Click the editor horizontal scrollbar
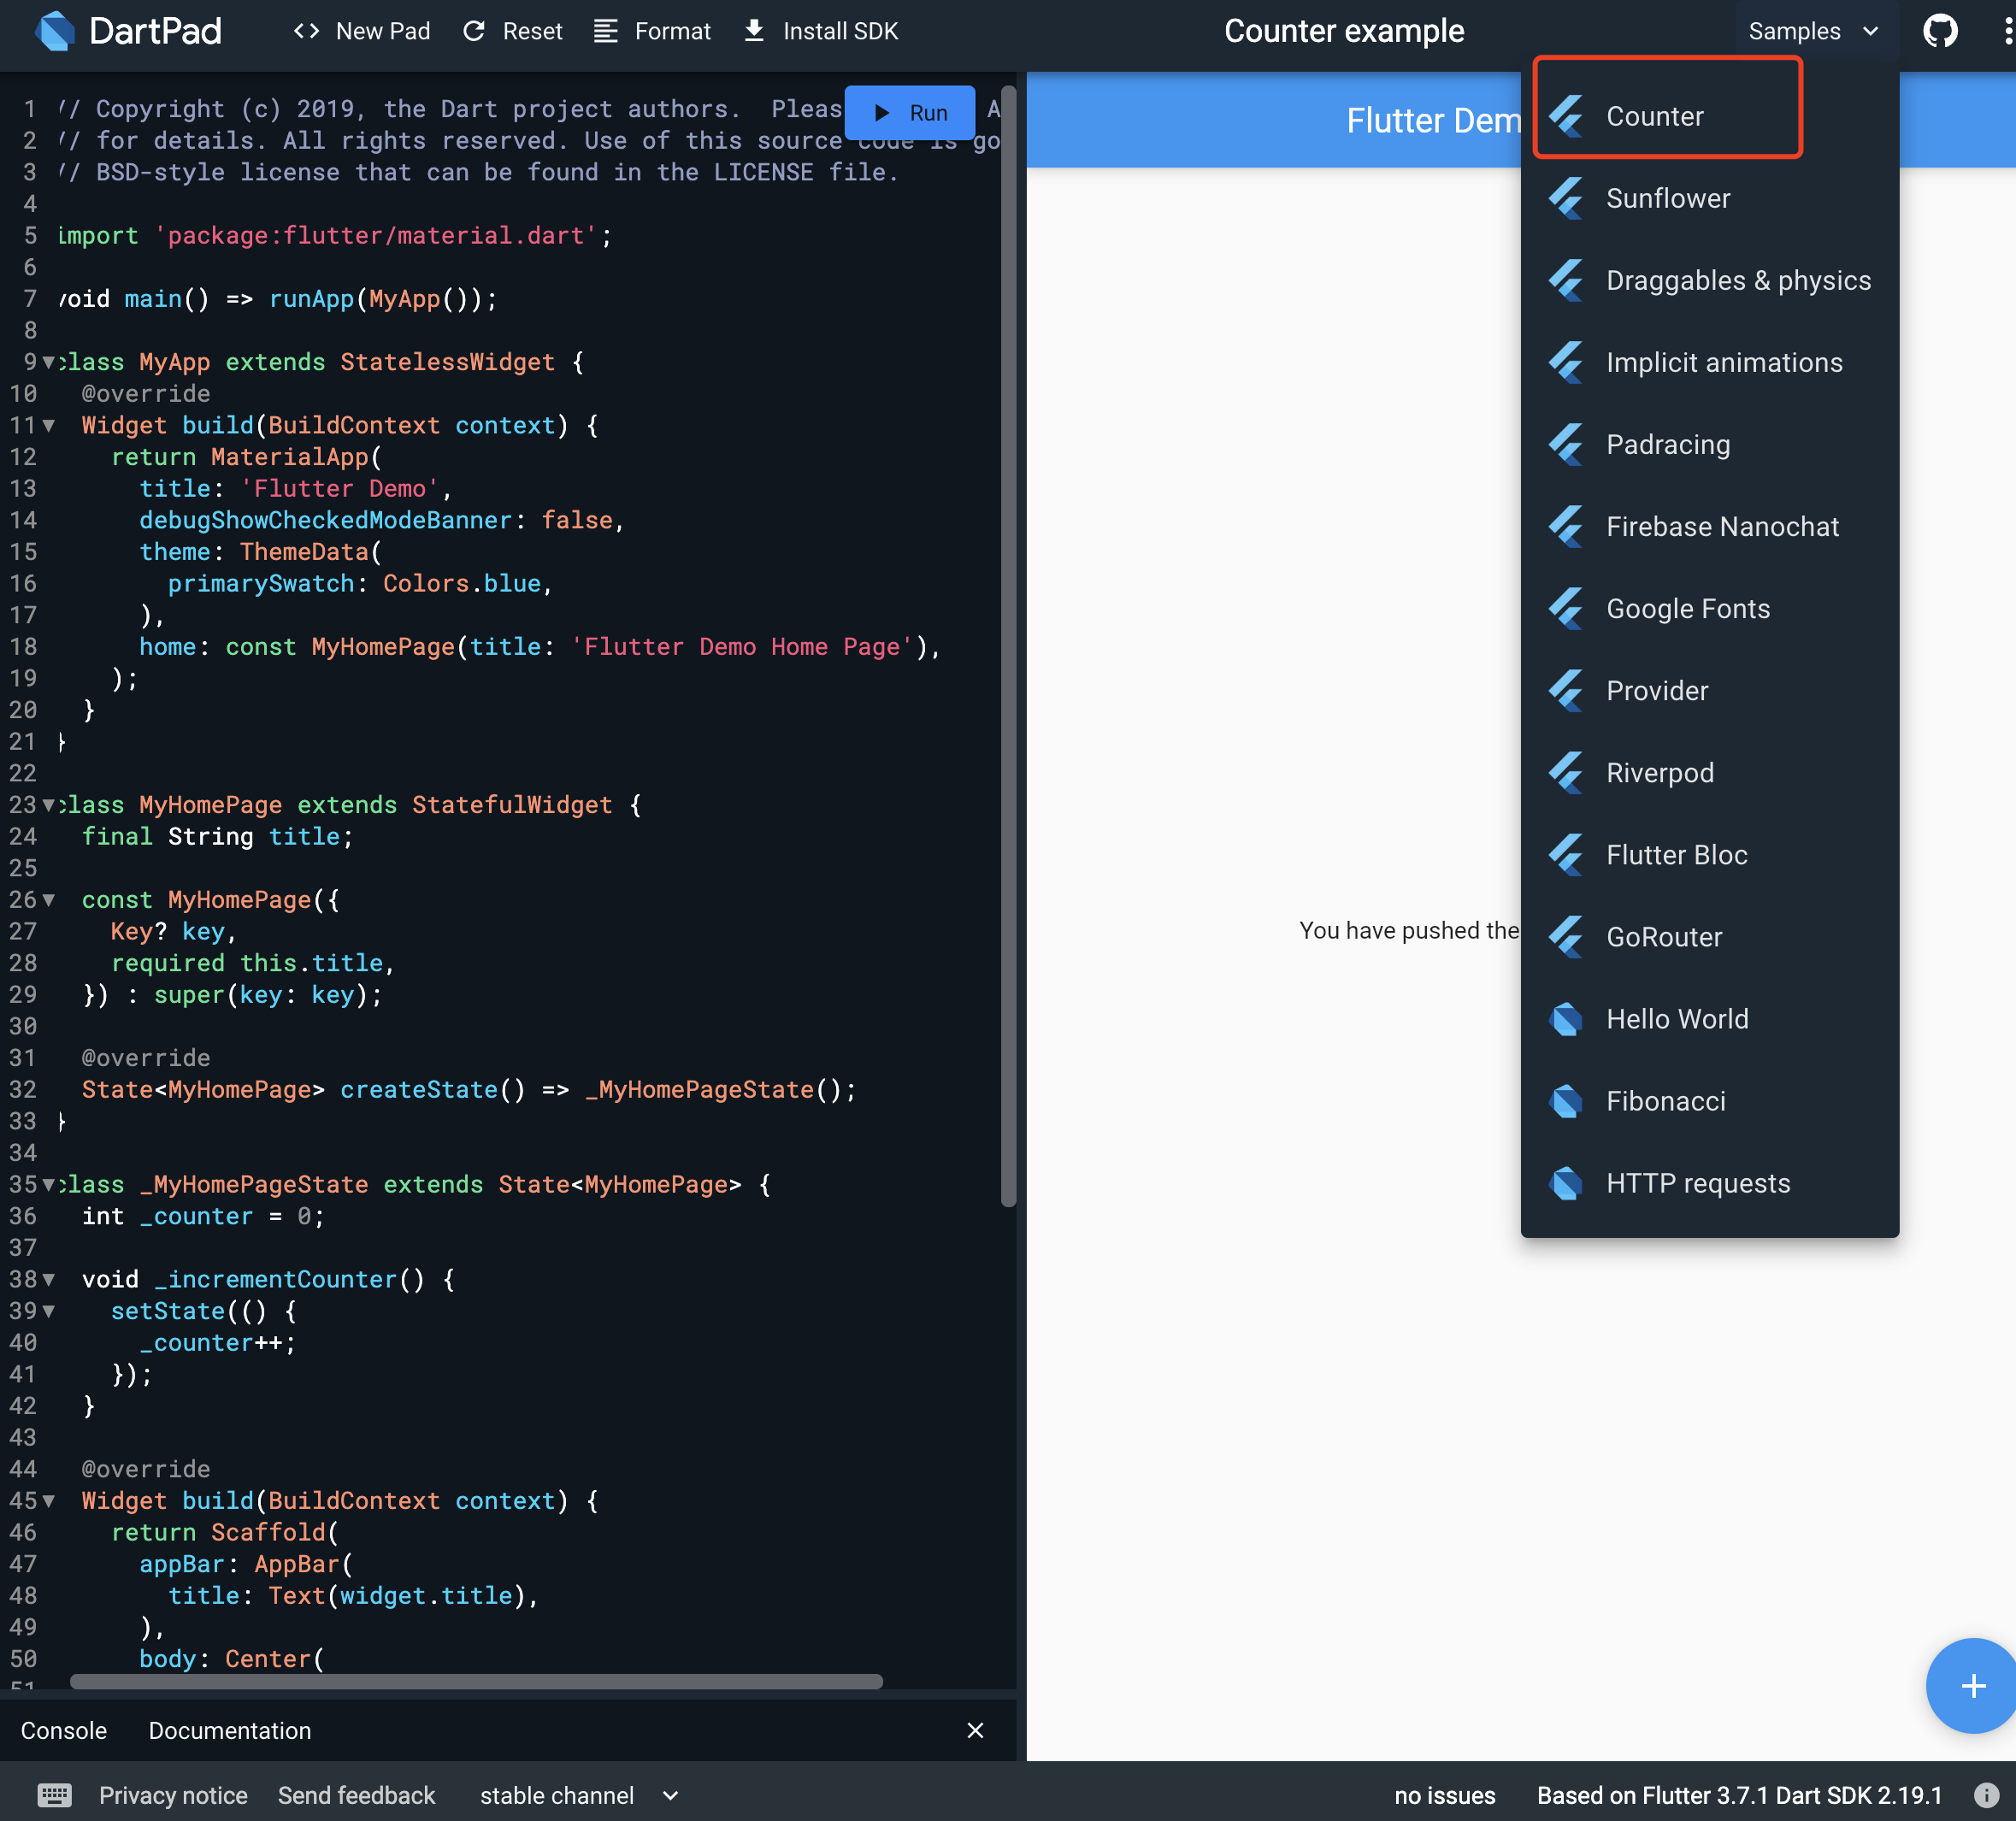 [476, 1681]
